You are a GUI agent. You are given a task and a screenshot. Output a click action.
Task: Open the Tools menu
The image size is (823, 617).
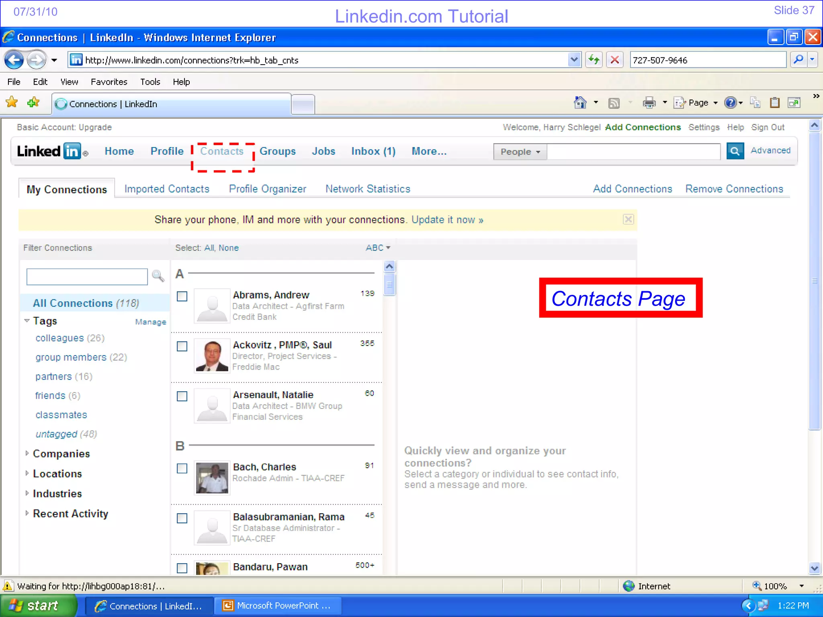[x=150, y=82]
